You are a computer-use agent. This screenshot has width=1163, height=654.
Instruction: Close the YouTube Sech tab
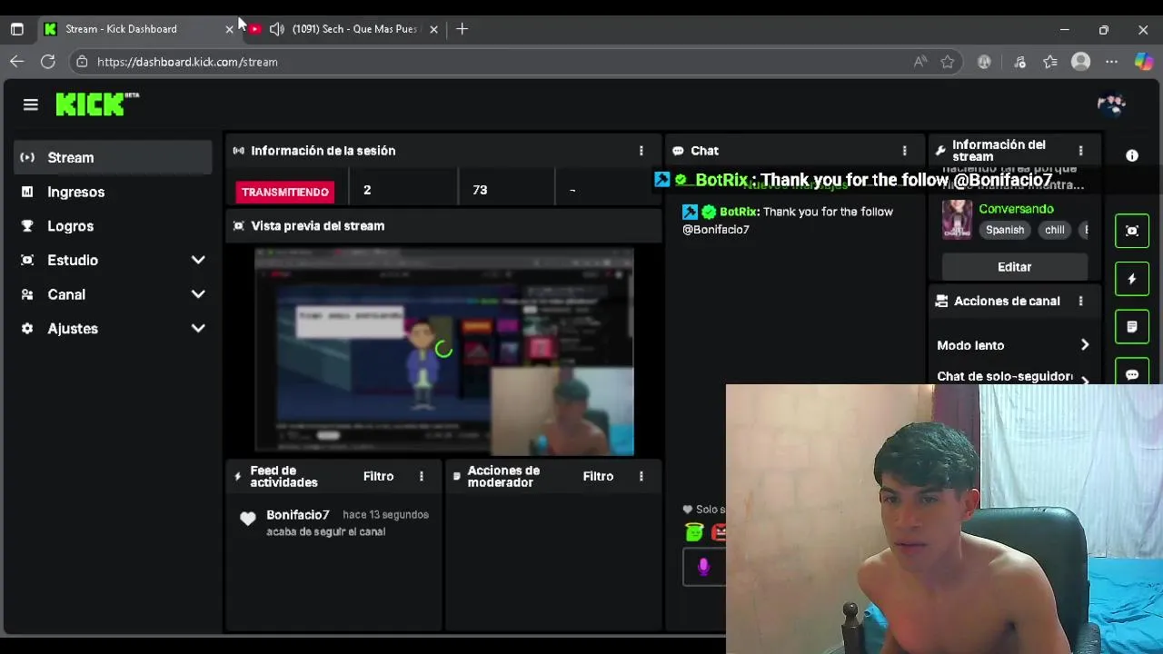[433, 29]
